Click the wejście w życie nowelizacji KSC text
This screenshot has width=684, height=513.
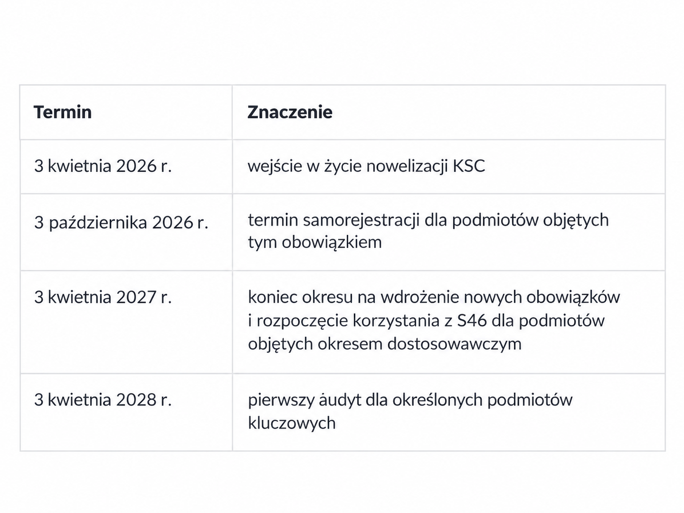pyautogui.click(x=366, y=166)
